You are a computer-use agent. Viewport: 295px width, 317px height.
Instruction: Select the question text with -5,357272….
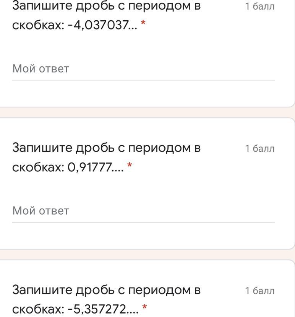pos(106,300)
